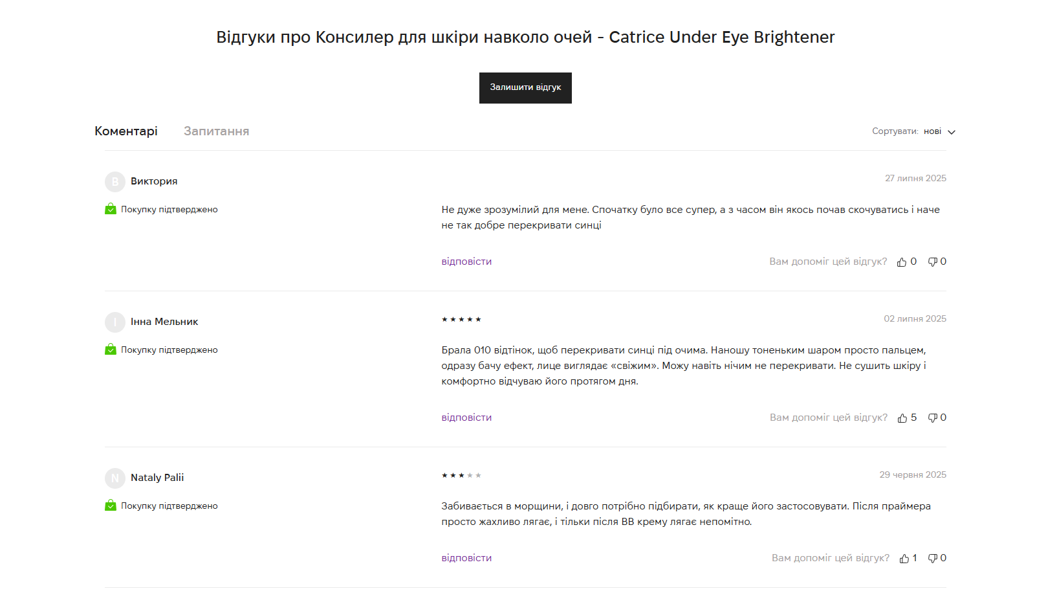Like Виктория's review with thumbs up

click(x=902, y=262)
